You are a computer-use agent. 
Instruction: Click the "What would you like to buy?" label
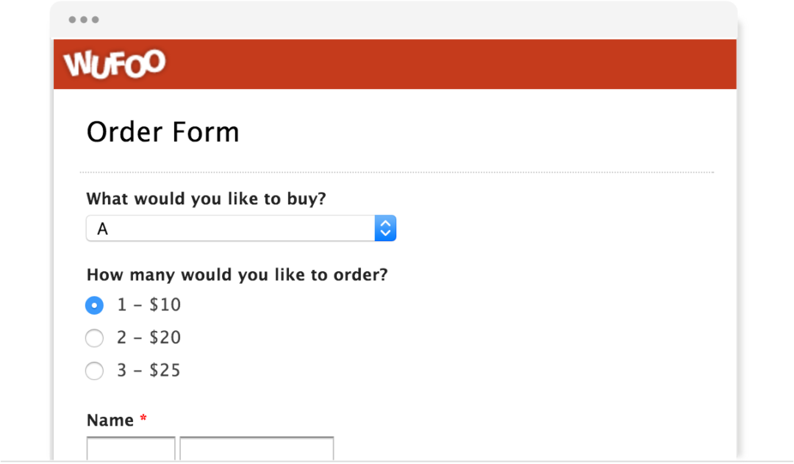pos(206,199)
